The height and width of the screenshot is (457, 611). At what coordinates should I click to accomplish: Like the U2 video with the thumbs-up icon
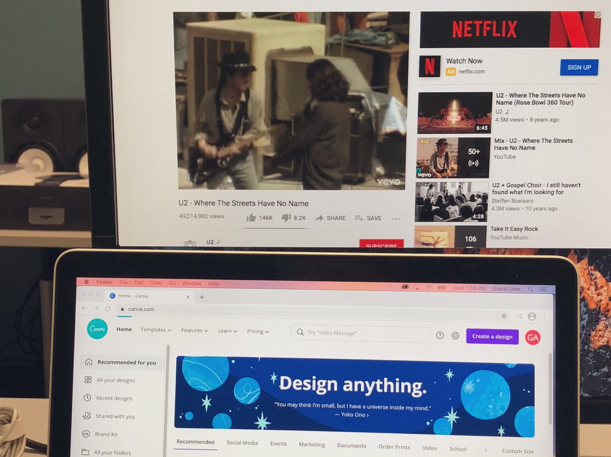point(251,218)
